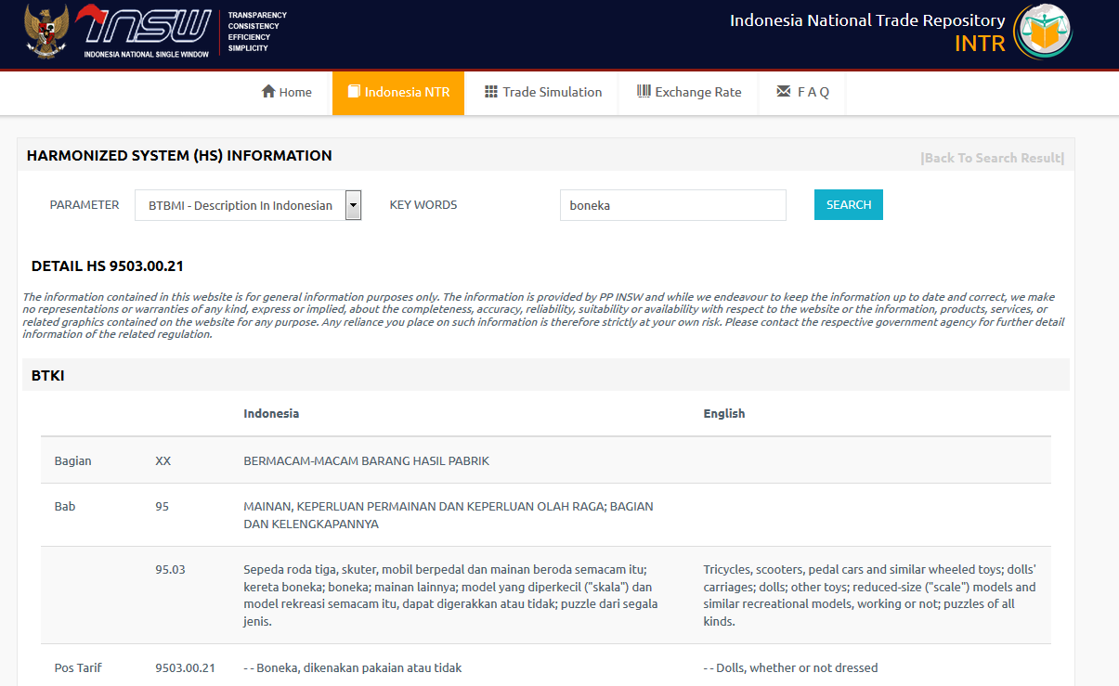Click the Trade Simulation grid icon

(x=491, y=91)
